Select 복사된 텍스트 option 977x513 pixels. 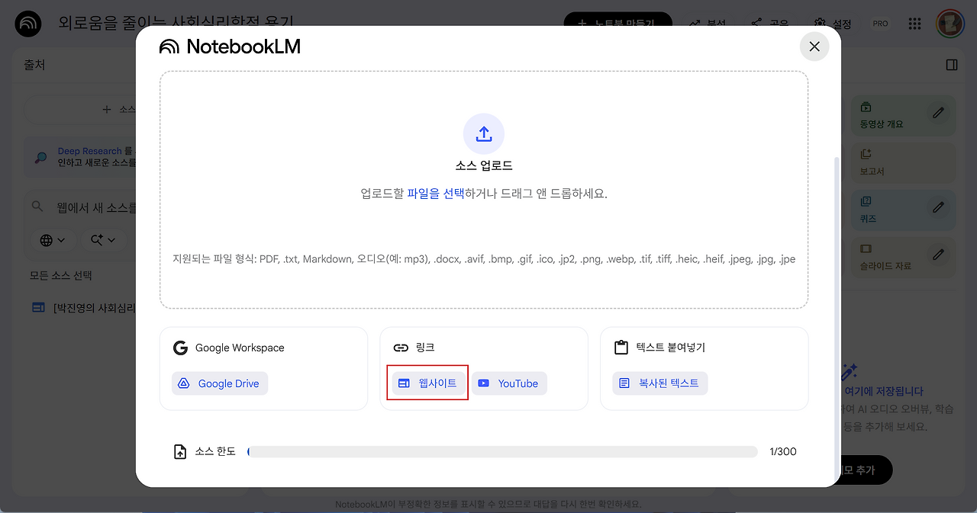point(660,383)
